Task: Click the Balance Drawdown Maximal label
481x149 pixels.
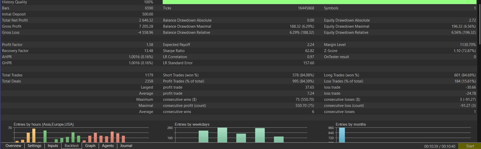Action: coord(187,26)
